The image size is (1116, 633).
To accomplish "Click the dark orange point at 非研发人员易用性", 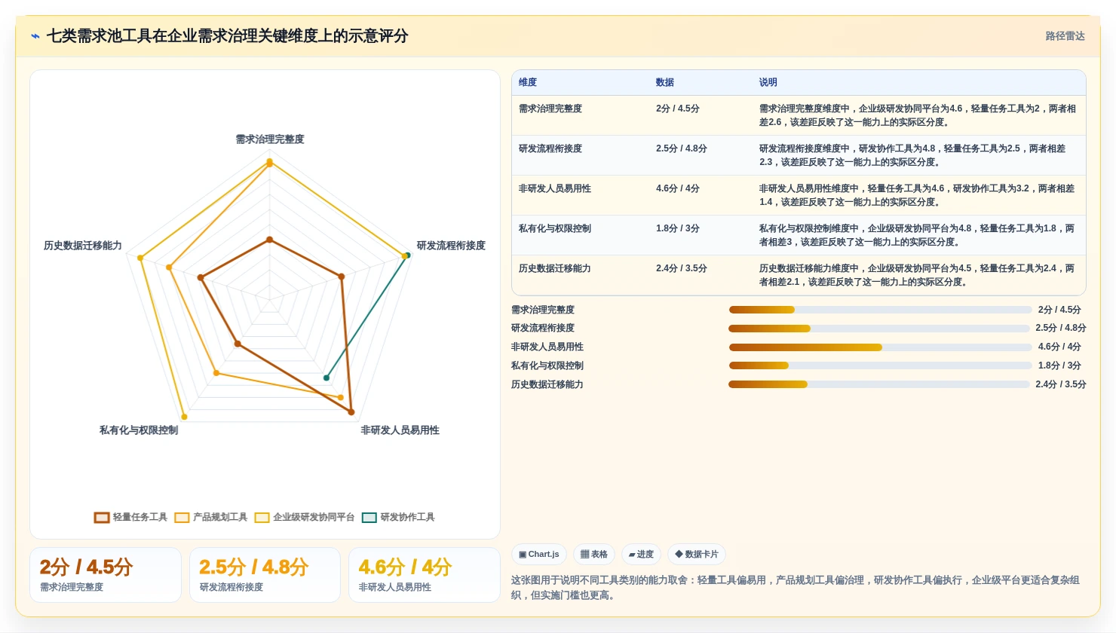I will 351,411.
